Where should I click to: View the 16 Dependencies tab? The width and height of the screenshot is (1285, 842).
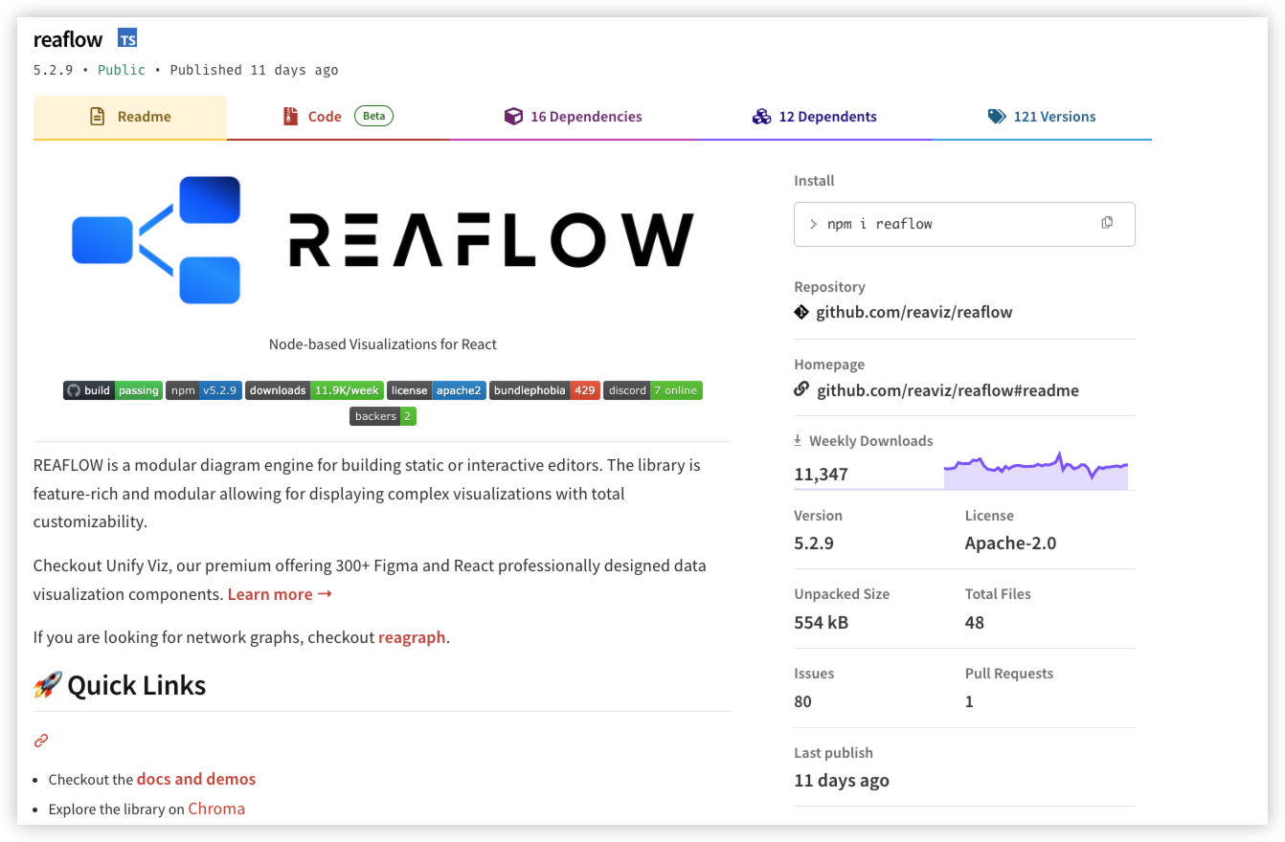[574, 118]
